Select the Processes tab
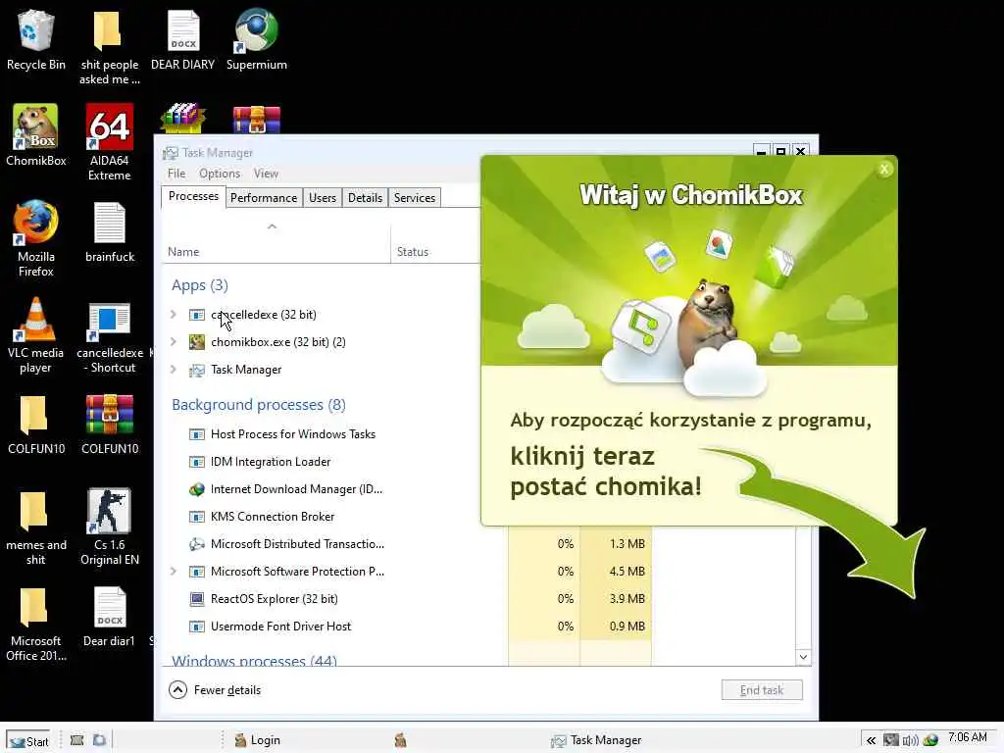The width and height of the screenshot is (1004, 753). click(x=193, y=196)
